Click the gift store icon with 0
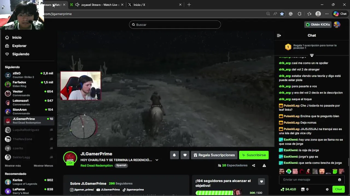 (x=305, y=189)
